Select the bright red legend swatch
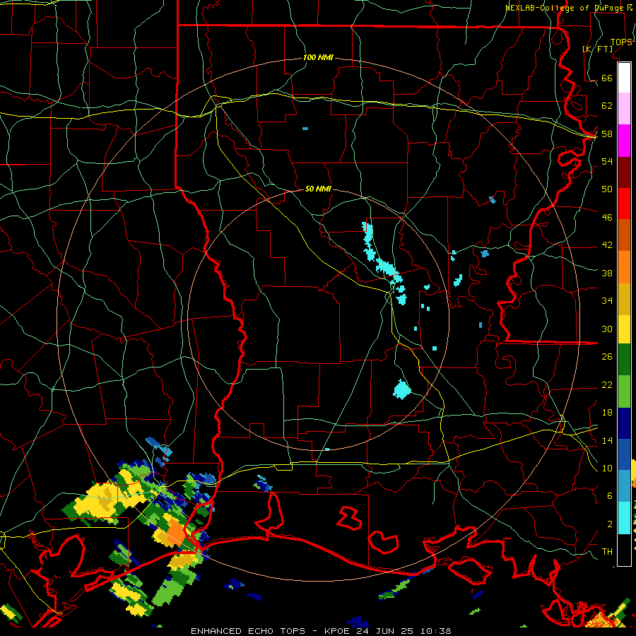636x636 pixels. (x=624, y=204)
